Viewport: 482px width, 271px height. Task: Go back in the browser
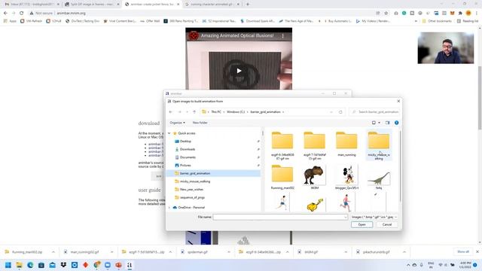click(5, 13)
